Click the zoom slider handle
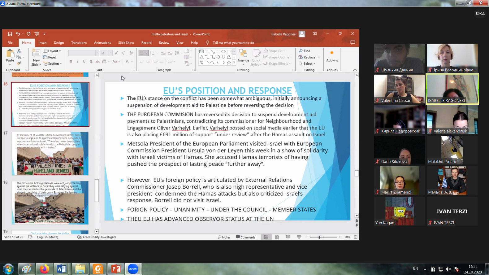This screenshot has width=489, height=275. pyautogui.click(x=319, y=237)
